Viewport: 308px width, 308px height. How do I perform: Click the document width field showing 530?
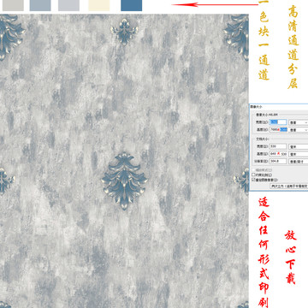click(278, 146)
